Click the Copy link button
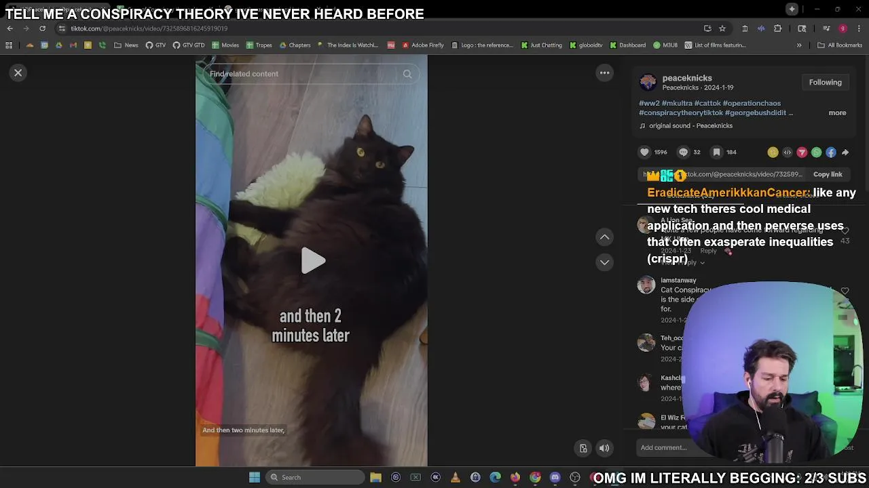This screenshot has width=869, height=488. click(x=828, y=174)
